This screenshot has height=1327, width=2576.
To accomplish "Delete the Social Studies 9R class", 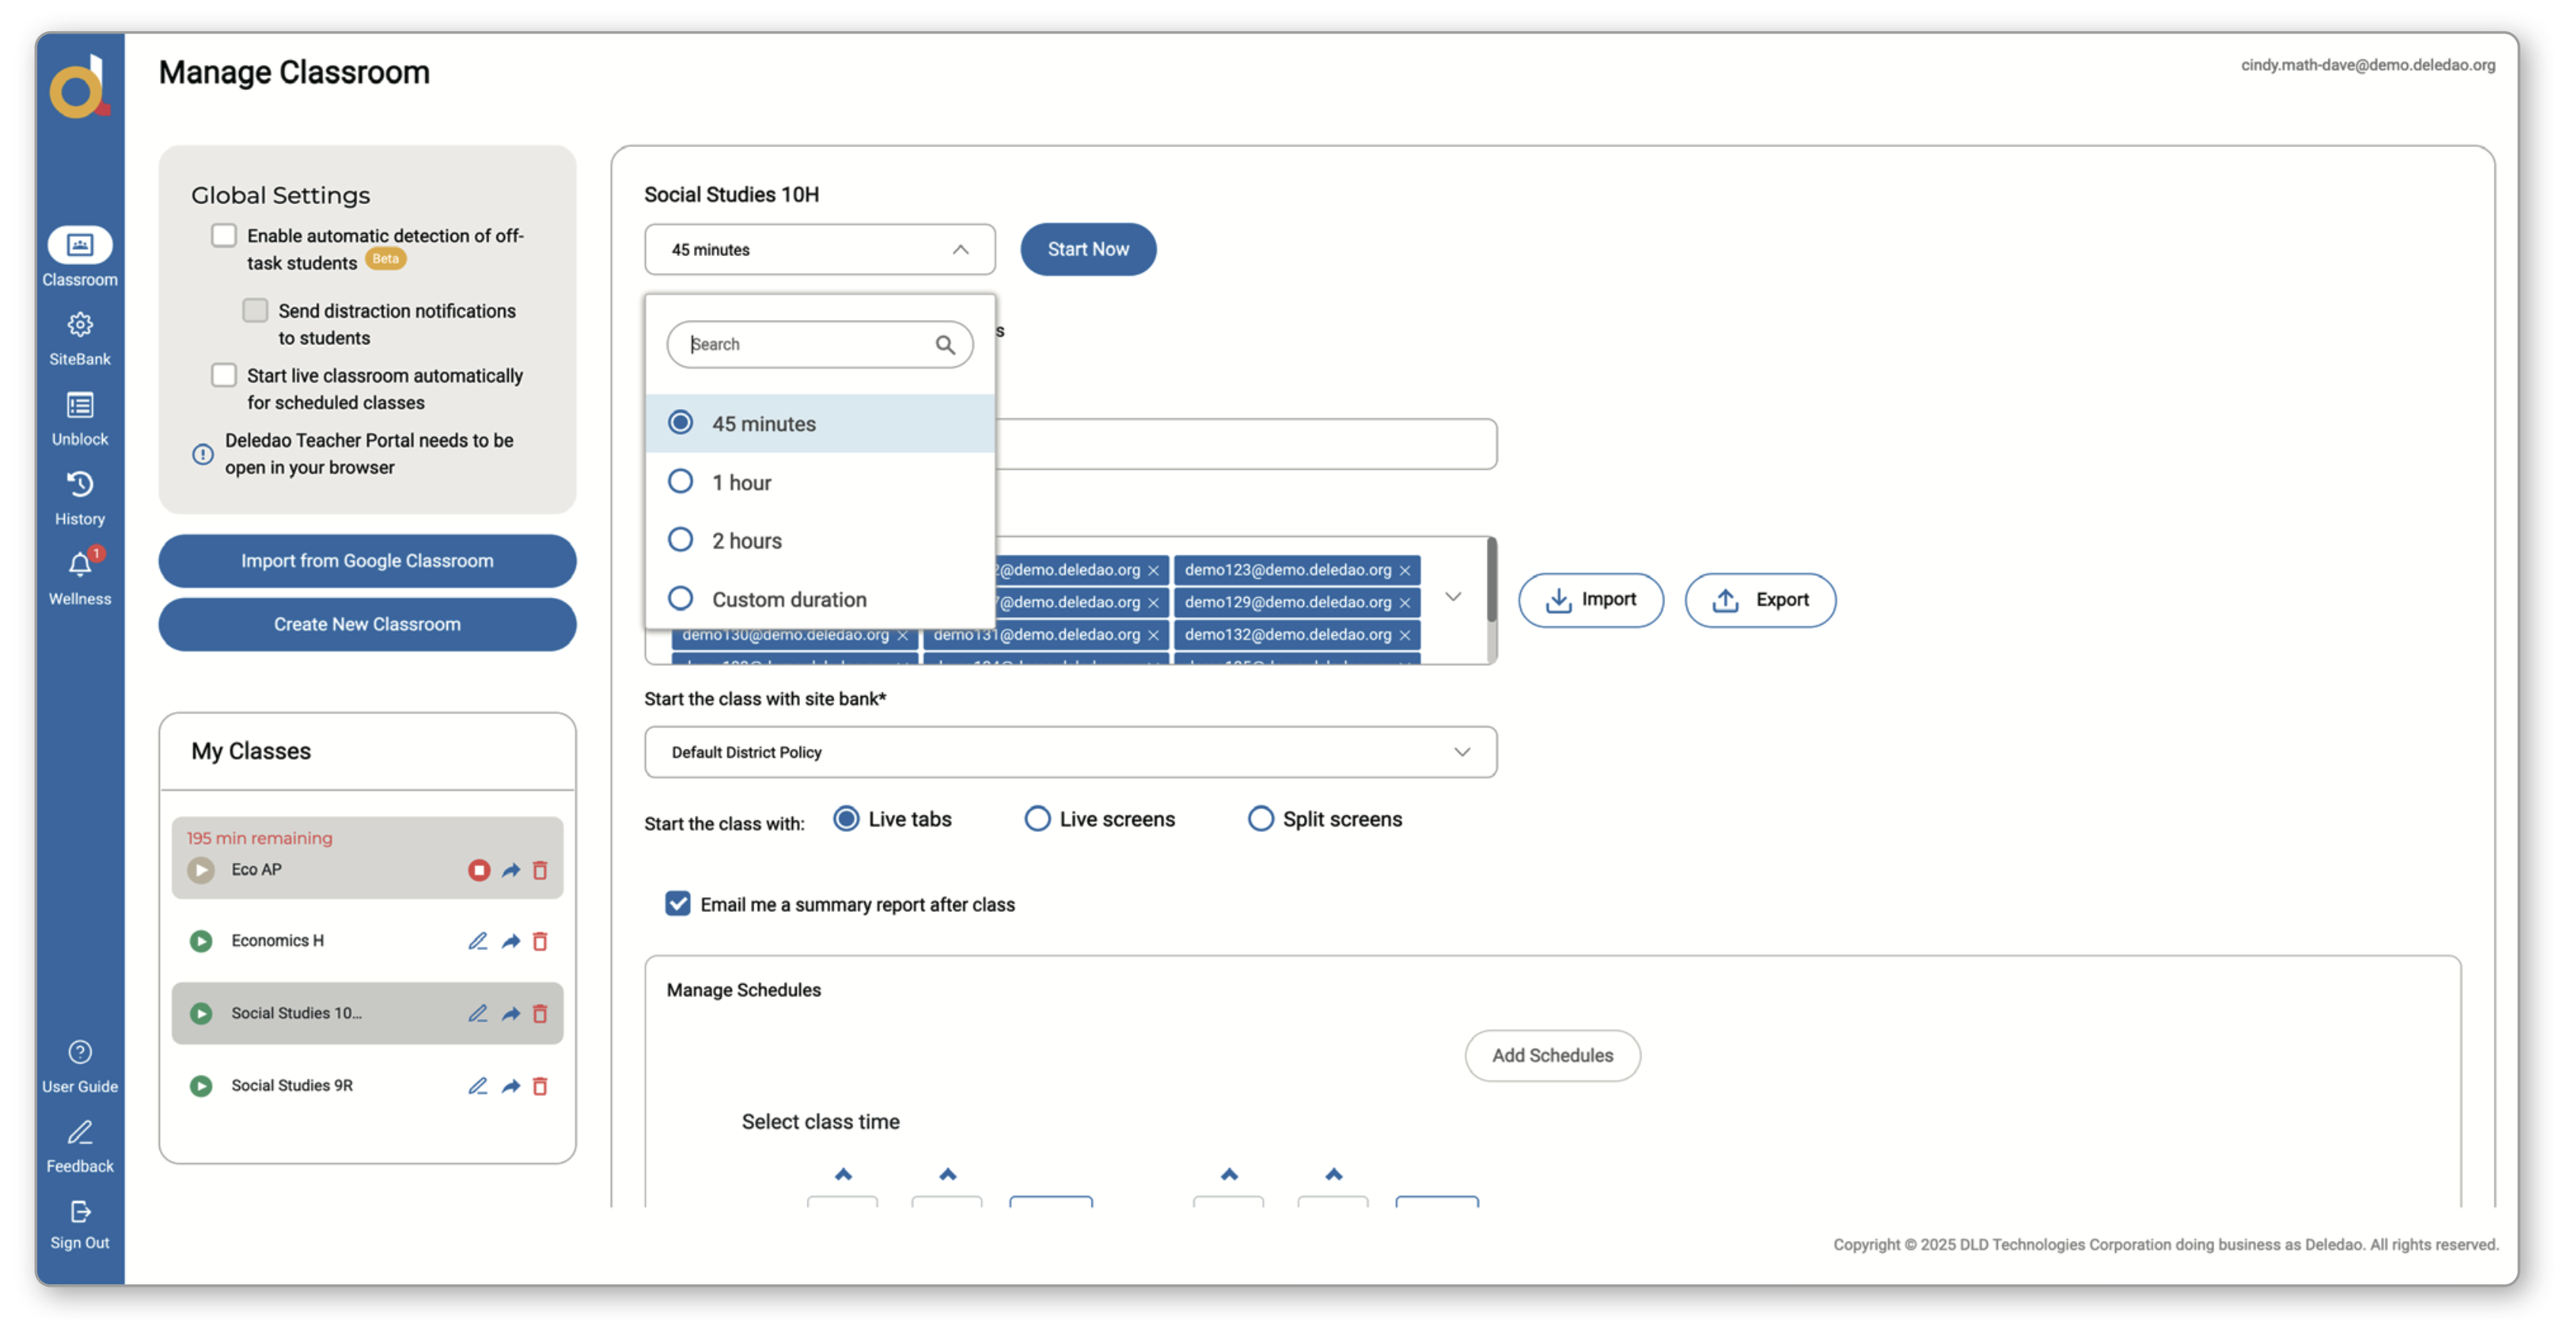I will pyautogui.click(x=540, y=1086).
